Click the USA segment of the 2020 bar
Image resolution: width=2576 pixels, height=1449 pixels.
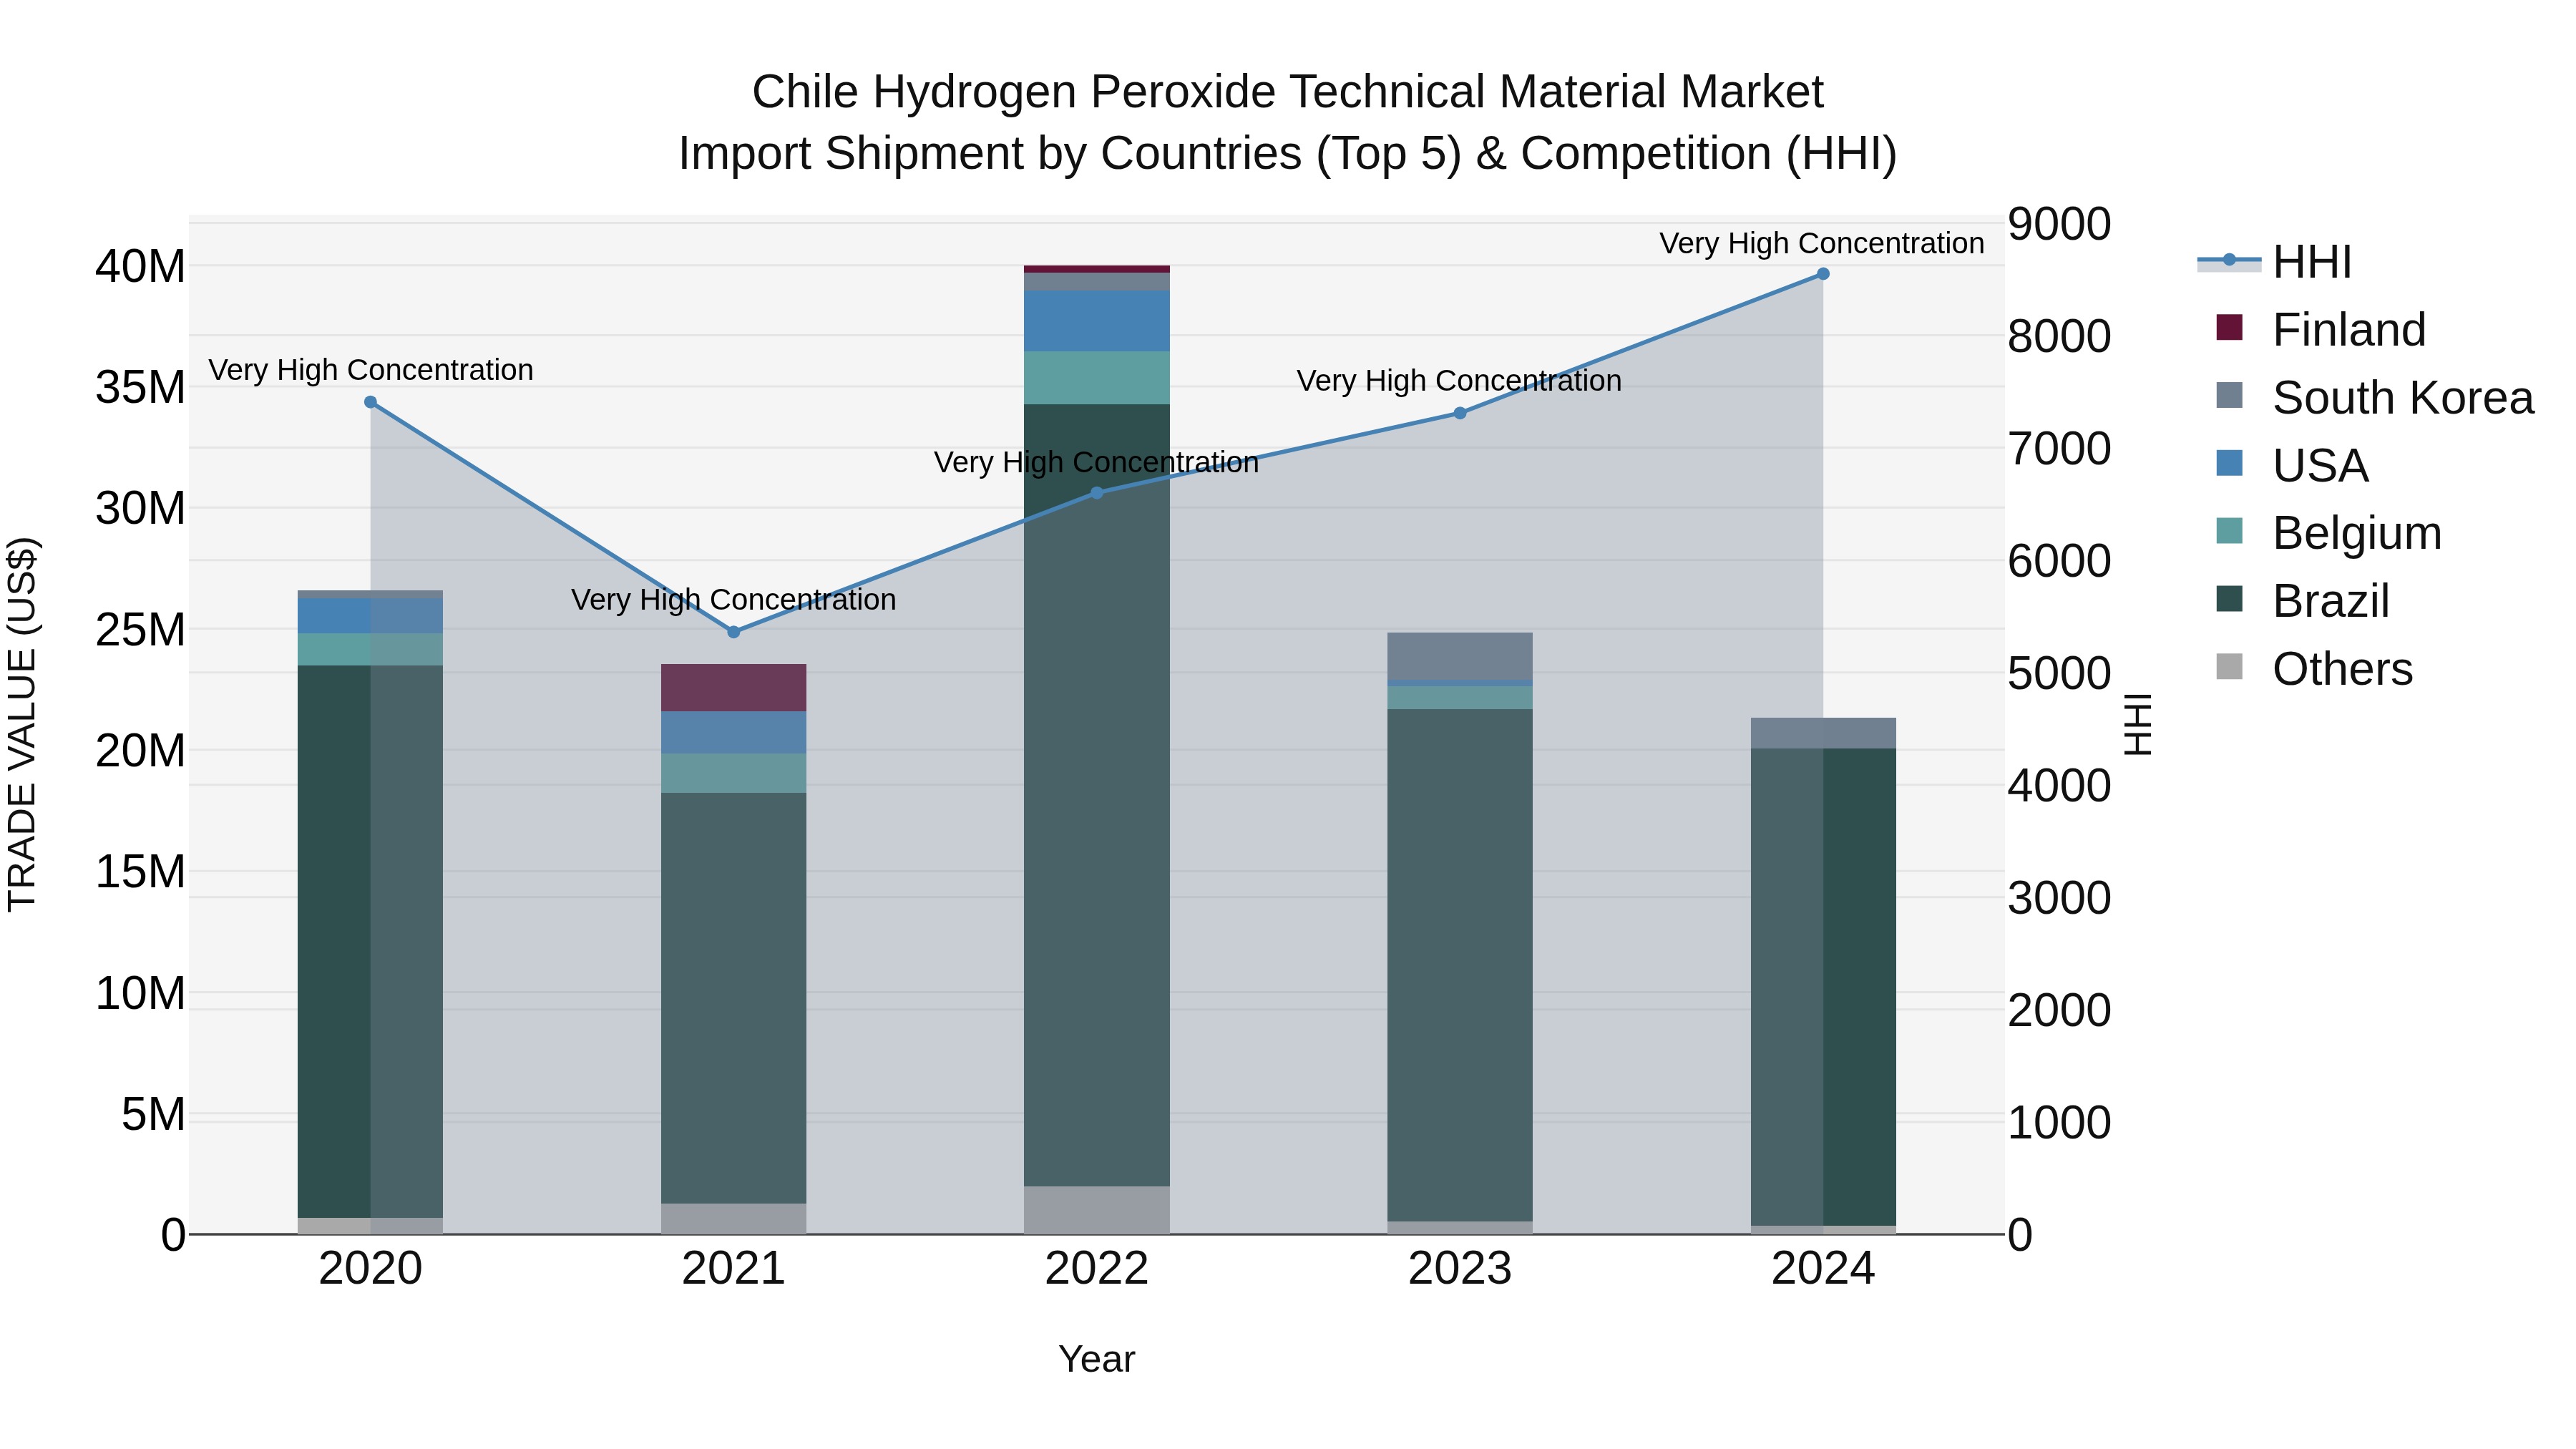coord(370,616)
